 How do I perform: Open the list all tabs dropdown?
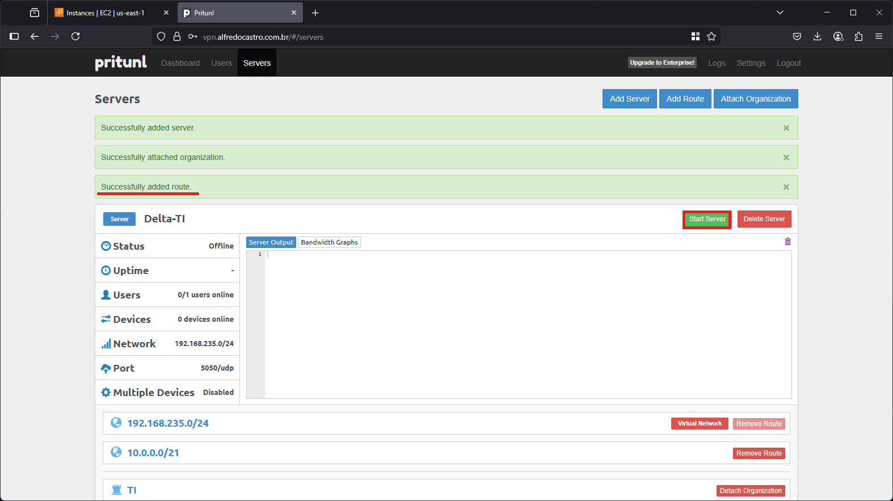click(x=780, y=12)
